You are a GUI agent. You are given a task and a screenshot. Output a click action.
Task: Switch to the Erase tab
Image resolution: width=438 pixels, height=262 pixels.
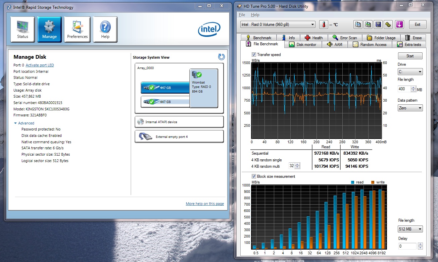413,38
